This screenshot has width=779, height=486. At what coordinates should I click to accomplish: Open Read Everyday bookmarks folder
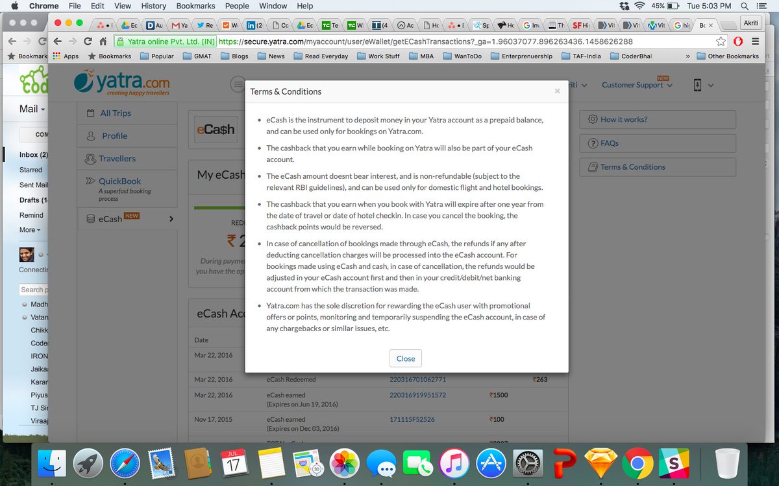[x=320, y=56]
